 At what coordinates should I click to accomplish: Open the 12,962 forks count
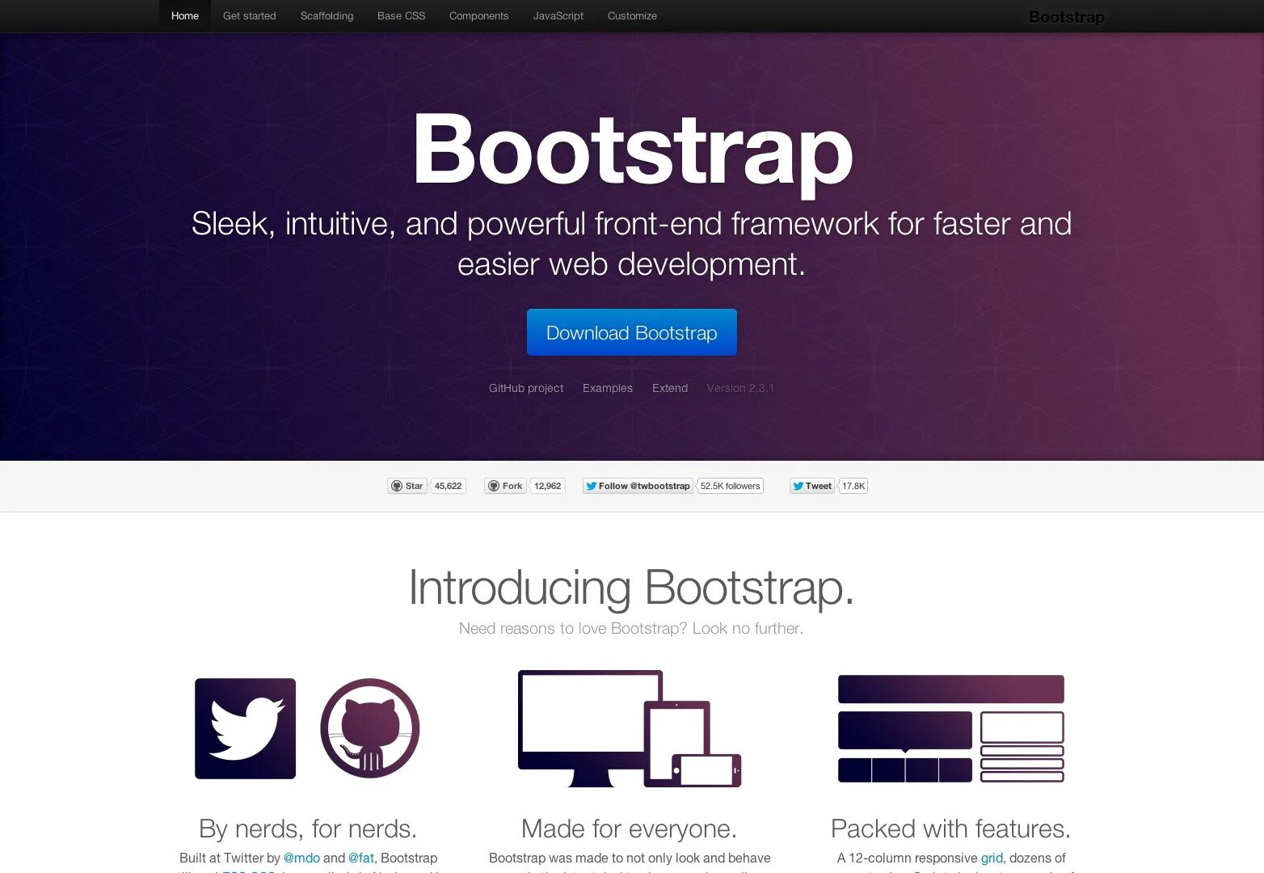pos(547,486)
